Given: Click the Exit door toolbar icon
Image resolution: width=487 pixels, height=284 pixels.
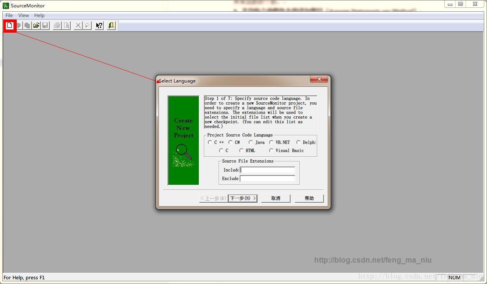Looking at the screenshot, I should tap(111, 26).
